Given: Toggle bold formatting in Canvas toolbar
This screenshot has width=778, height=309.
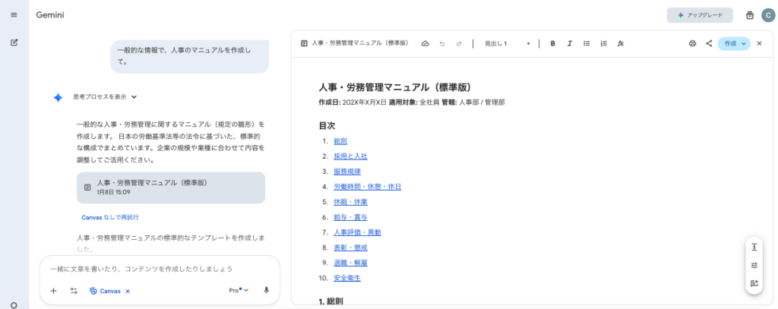Looking at the screenshot, I should coord(553,43).
